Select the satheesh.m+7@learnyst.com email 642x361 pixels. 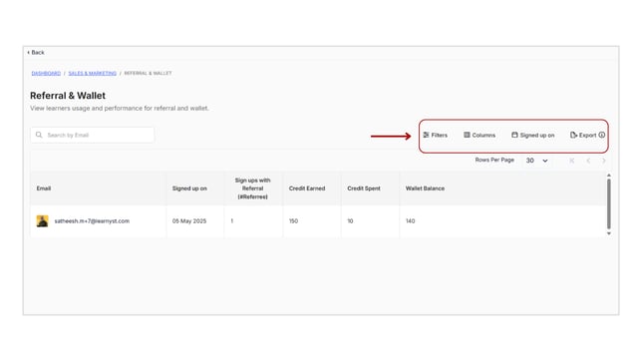click(92, 221)
